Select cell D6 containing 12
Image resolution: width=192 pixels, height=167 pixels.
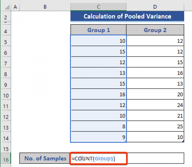[155, 51]
